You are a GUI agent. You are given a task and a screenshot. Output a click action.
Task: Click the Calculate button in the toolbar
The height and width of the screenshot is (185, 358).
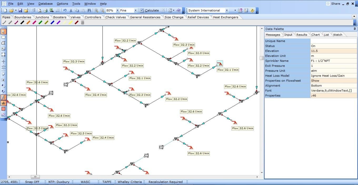(149, 10)
